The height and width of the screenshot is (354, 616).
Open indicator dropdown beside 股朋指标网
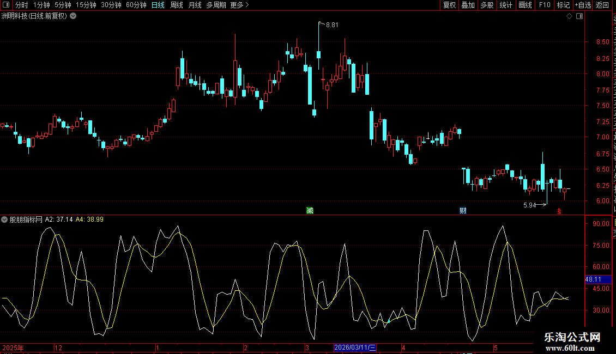(4, 219)
